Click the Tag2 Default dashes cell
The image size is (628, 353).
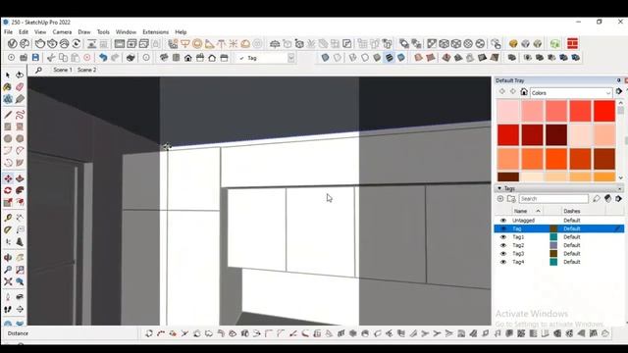click(571, 245)
